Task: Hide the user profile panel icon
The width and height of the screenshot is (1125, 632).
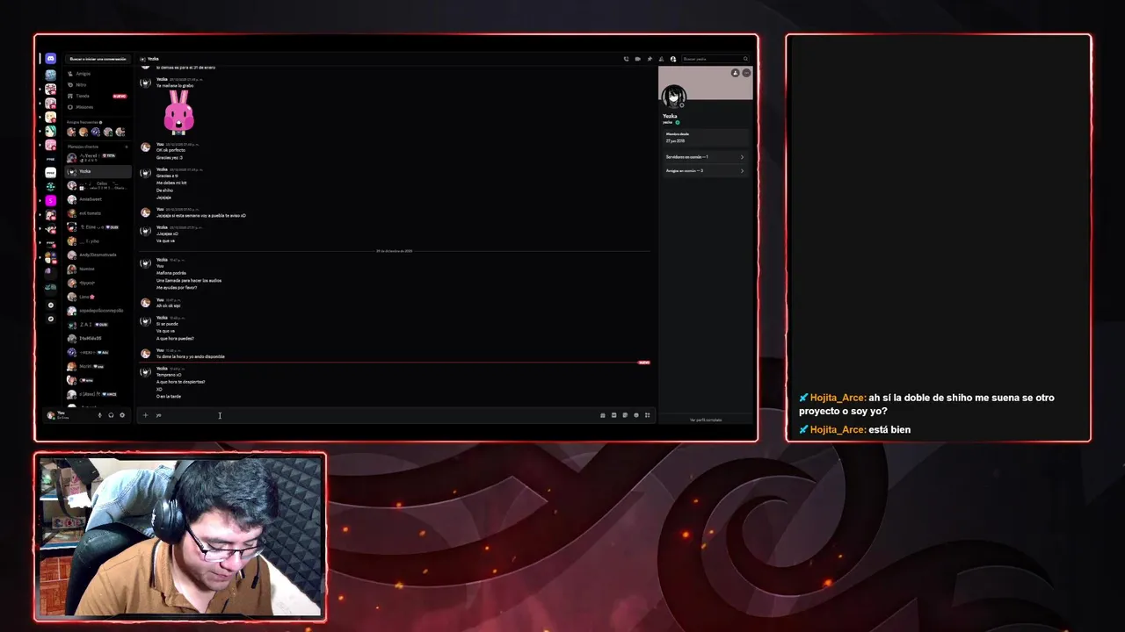Action: point(673,59)
